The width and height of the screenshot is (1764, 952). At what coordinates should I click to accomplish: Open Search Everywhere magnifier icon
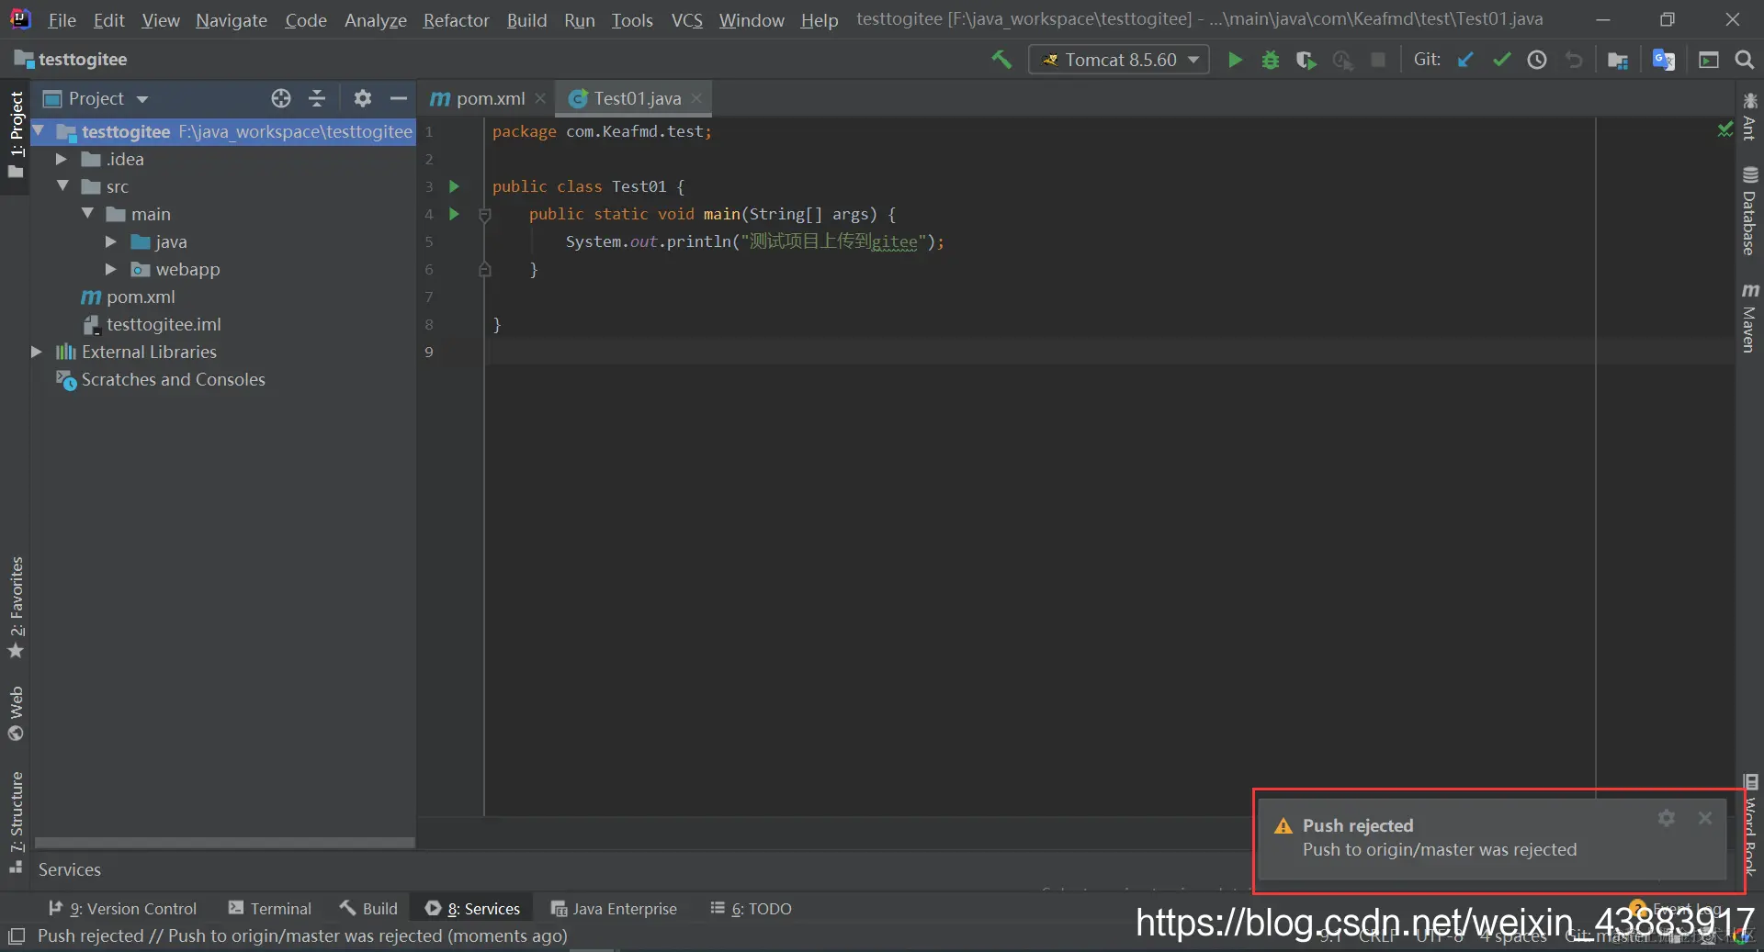pyautogui.click(x=1745, y=60)
